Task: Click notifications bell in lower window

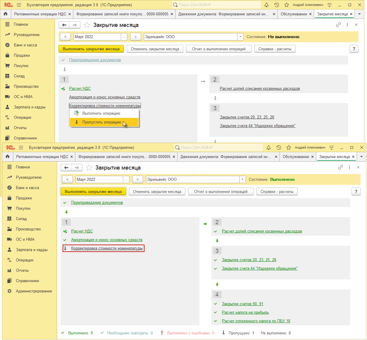Action: click(x=269, y=147)
